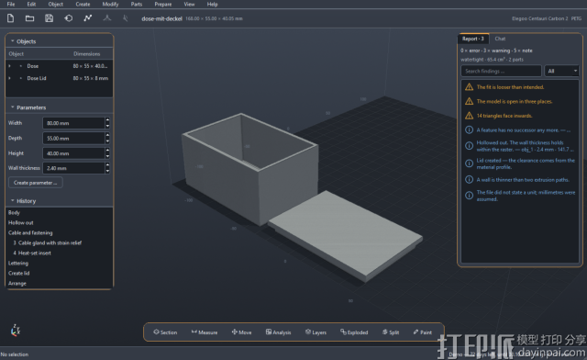Click the revert arrow circle icon

69,18
